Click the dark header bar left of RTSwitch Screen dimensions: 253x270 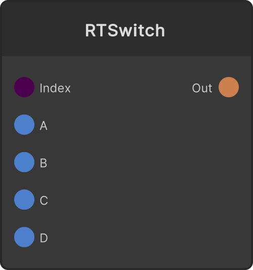click(x=43, y=29)
